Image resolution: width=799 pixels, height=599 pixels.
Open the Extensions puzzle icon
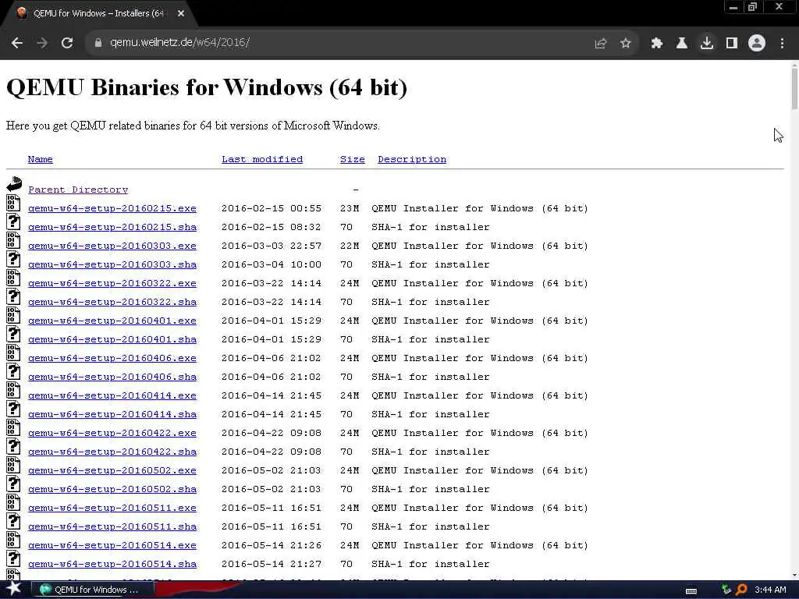pos(657,44)
